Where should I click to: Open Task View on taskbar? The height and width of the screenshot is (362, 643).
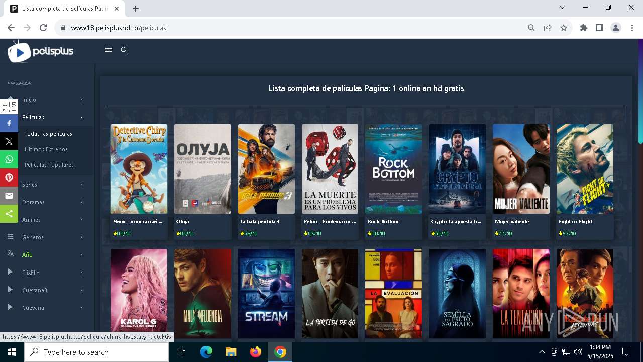(181, 352)
